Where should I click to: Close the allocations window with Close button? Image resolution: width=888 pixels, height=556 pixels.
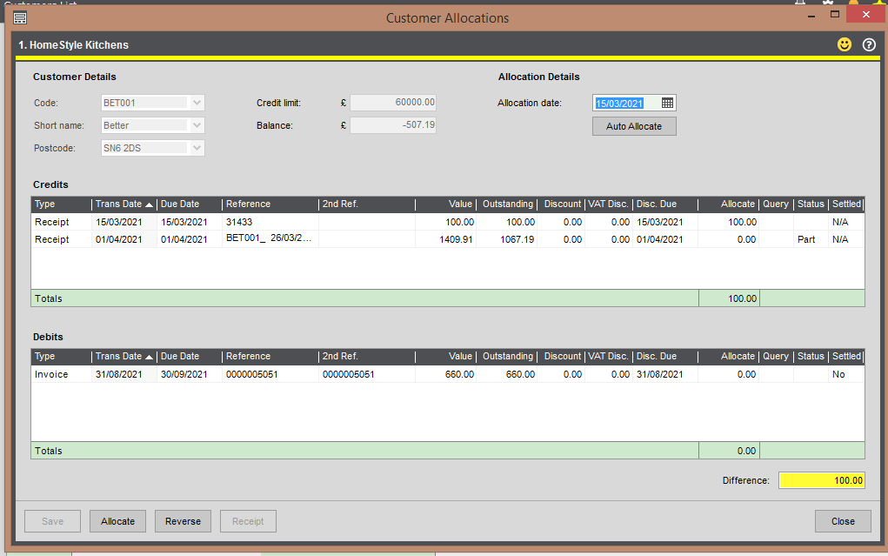pos(842,521)
